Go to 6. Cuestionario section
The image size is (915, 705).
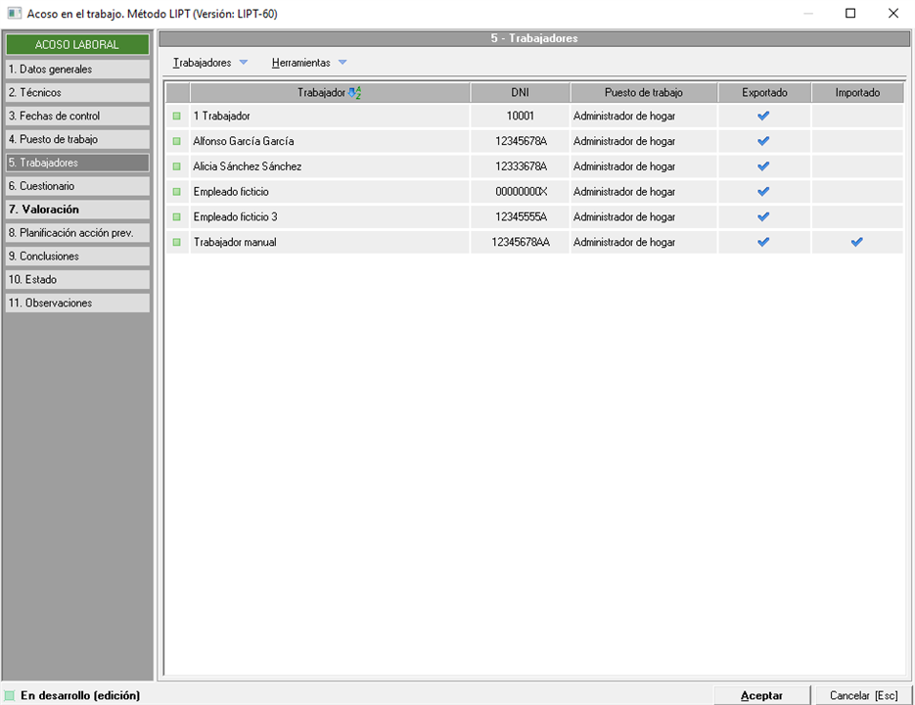(76, 186)
